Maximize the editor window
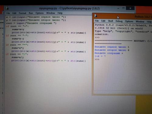 coord(123,8)
